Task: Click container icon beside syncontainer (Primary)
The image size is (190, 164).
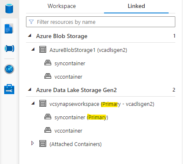Action: click(x=48, y=117)
